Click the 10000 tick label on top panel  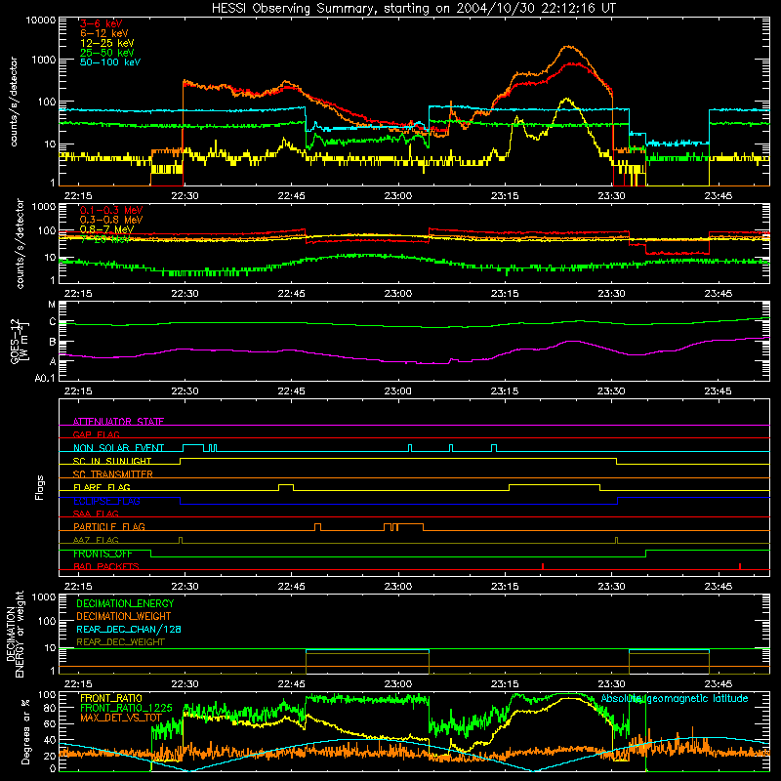coord(41,20)
